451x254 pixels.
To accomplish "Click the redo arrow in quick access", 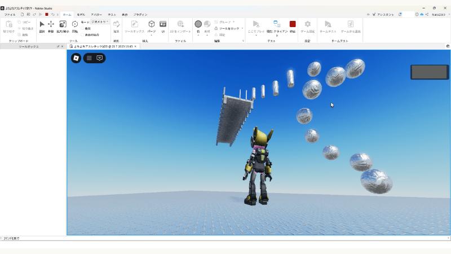I will coord(34,15).
